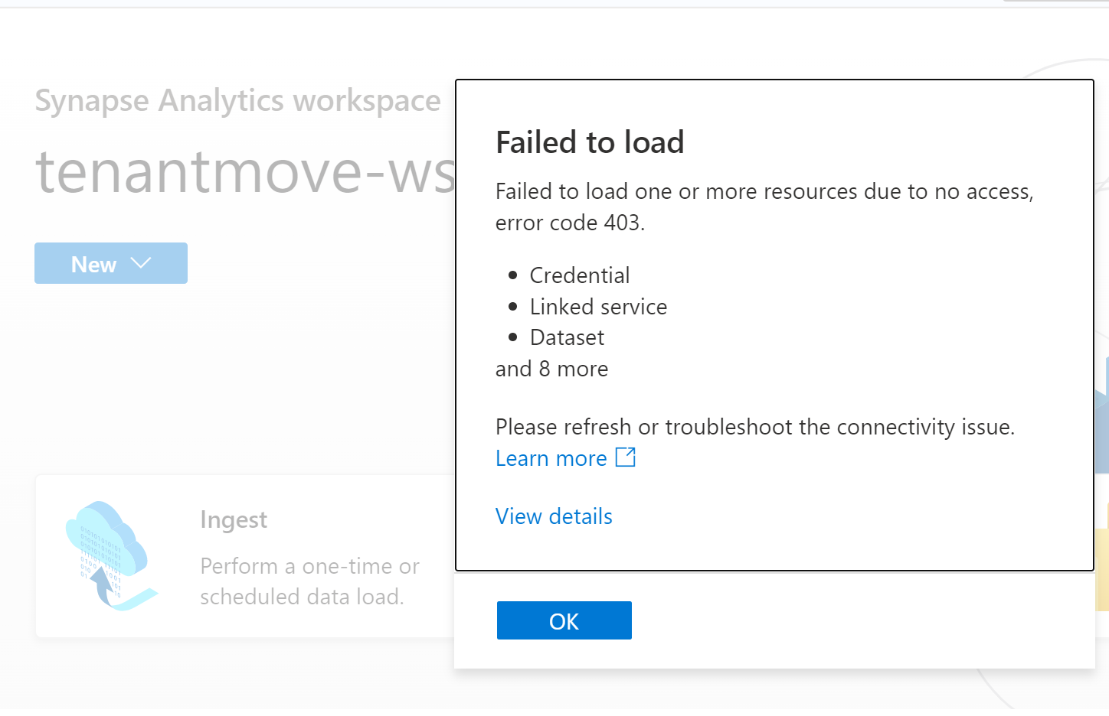
Task: Expand the chevron on the New button
Action: pos(141,263)
